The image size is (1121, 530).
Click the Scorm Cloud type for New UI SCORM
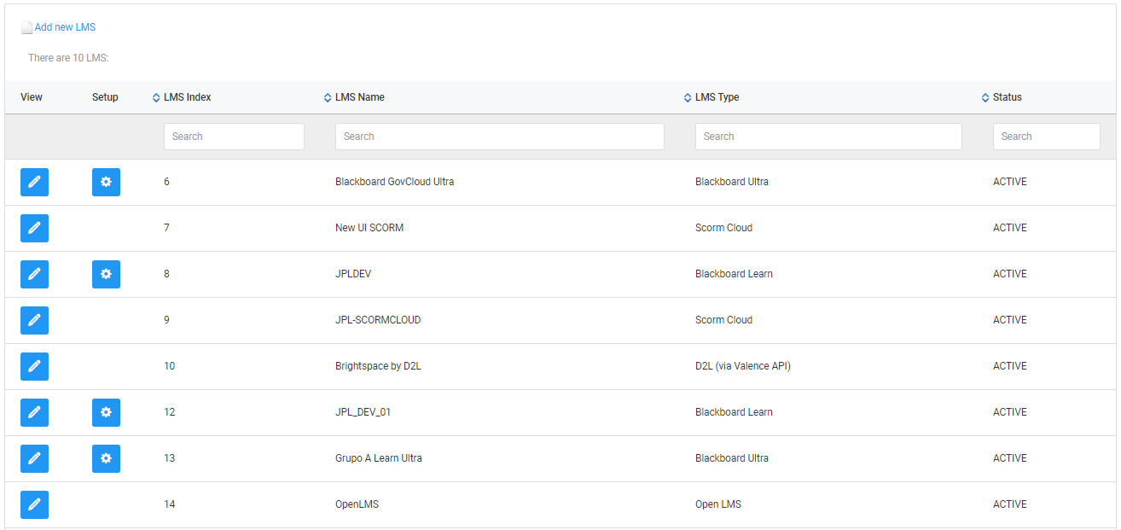pos(723,228)
